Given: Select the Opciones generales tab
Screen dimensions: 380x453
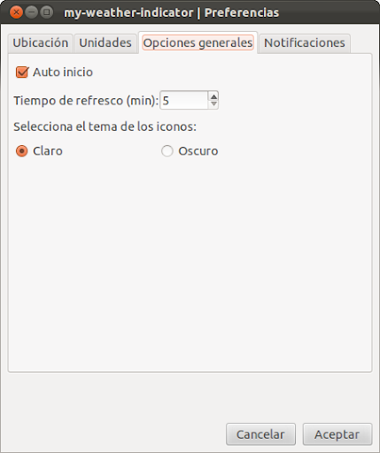Looking at the screenshot, I should (x=198, y=42).
